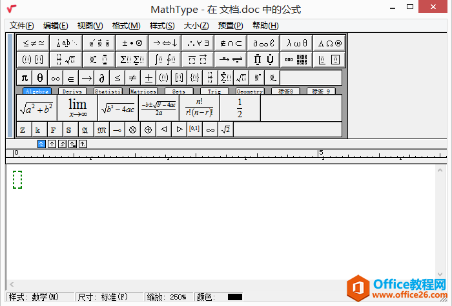Open the boxes templates palette
Screen dimensions: 452x306
point(329,59)
